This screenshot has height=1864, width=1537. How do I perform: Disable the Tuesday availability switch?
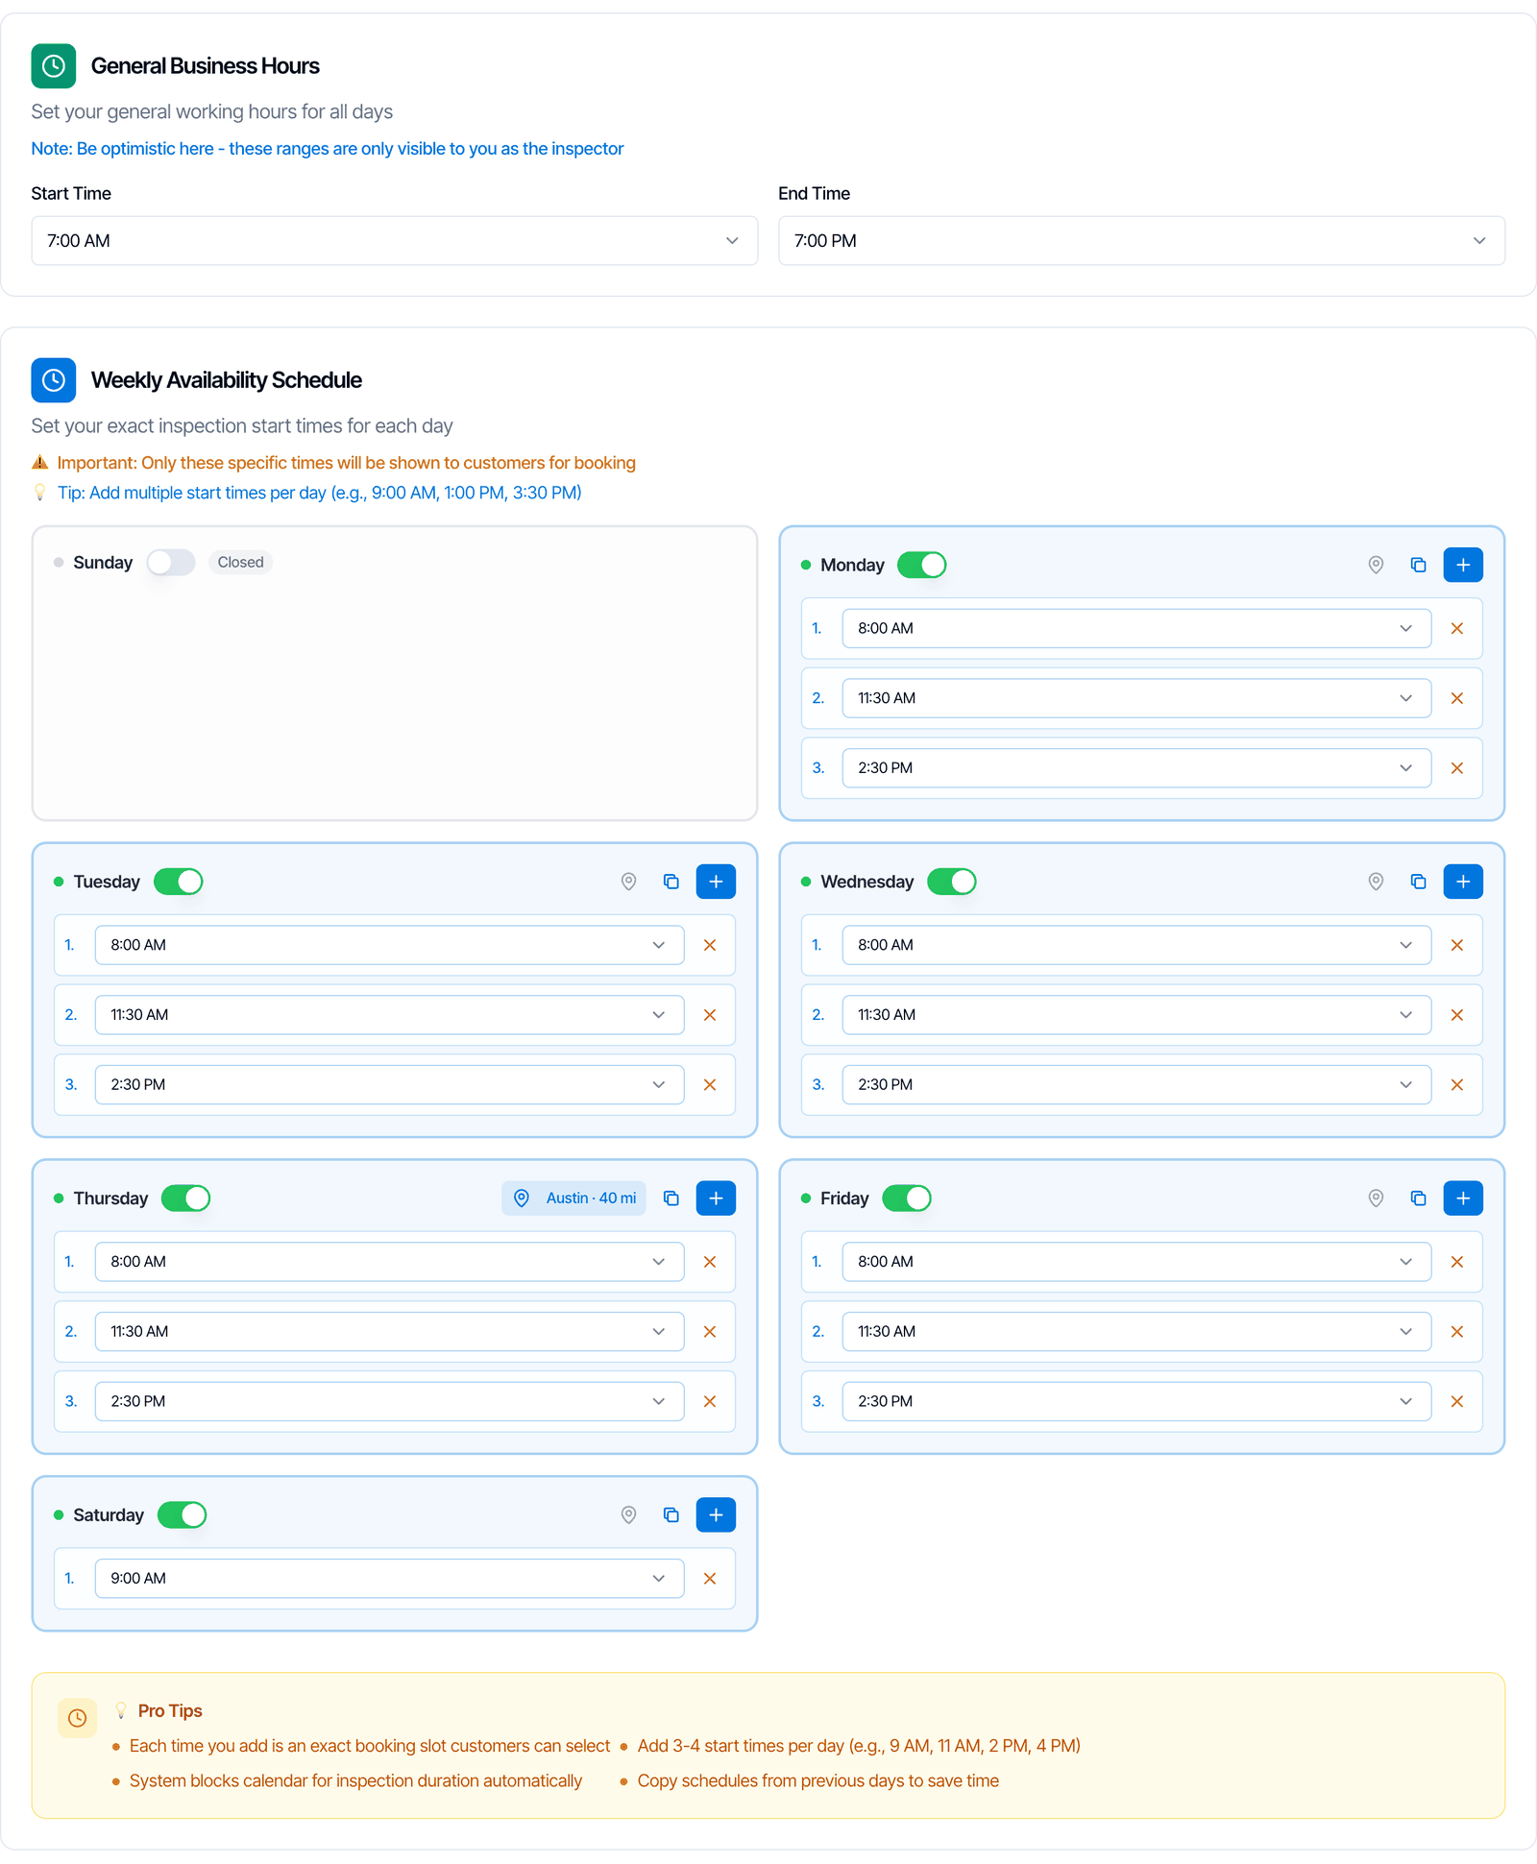179,882
